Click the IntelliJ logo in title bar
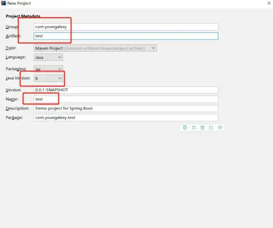Image resolution: width=273 pixels, height=228 pixels. click(x=4, y=3)
